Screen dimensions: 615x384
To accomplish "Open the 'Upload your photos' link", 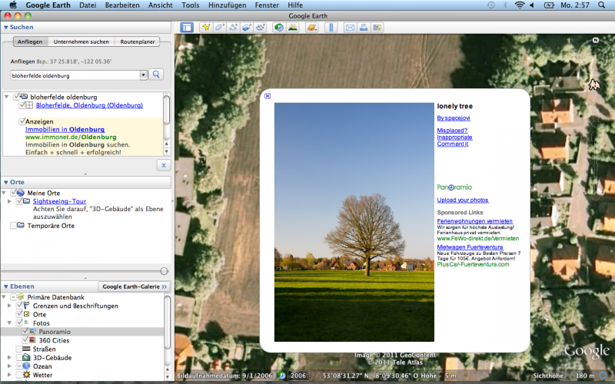I will (462, 200).
